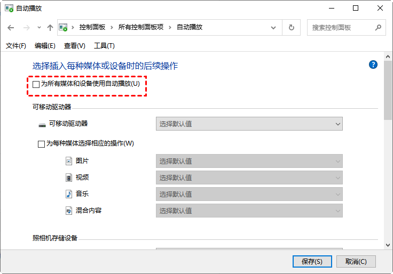
Task: Click the 图片 picture media icon
Action: pos(68,161)
